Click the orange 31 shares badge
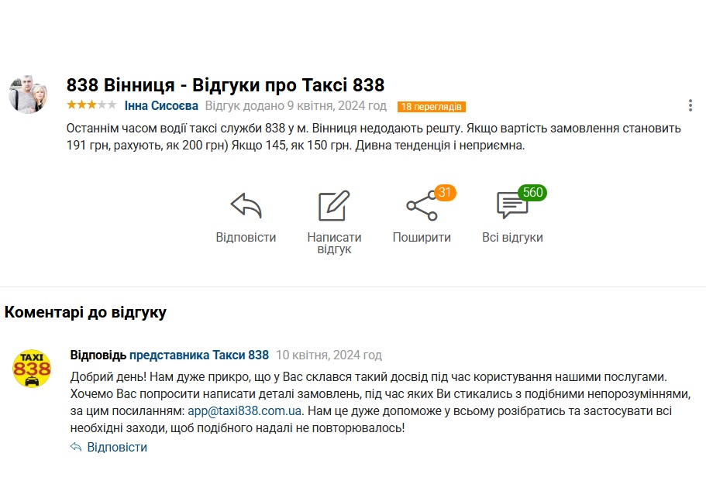This screenshot has height=491, width=706. (x=445, y=193)
